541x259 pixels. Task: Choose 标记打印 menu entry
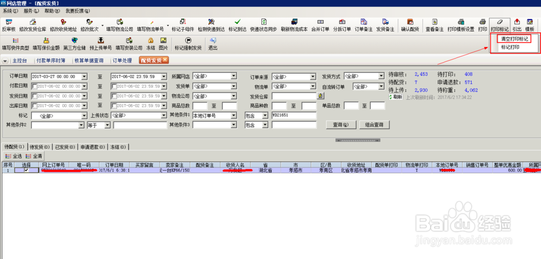(x=510, y=47)
